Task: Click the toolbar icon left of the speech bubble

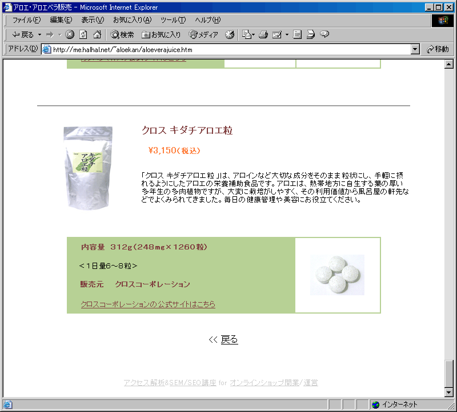Action: coord(311,35)
